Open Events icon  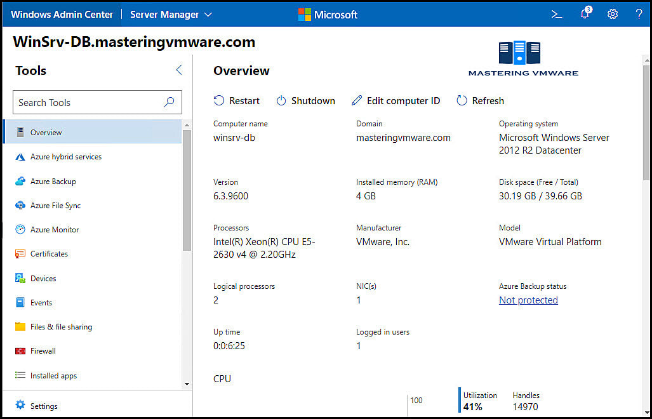[20, 303]
